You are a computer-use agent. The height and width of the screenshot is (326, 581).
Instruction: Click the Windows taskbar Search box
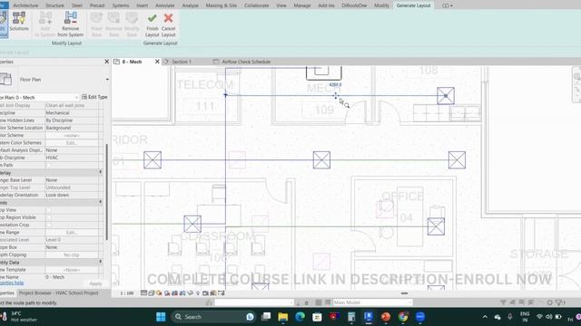pos(213,317)
